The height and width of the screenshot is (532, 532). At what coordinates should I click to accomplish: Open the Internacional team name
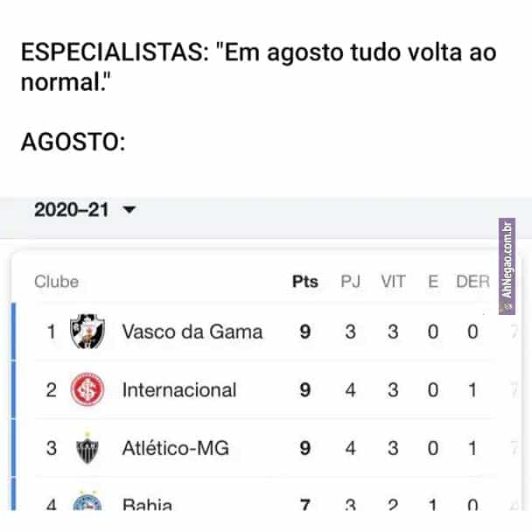pyautogui.click(x=179, y=389)
